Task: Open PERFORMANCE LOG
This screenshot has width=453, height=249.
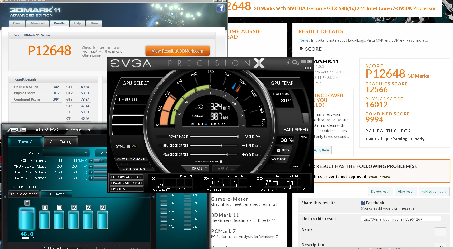Action: (x=127, y=177)
